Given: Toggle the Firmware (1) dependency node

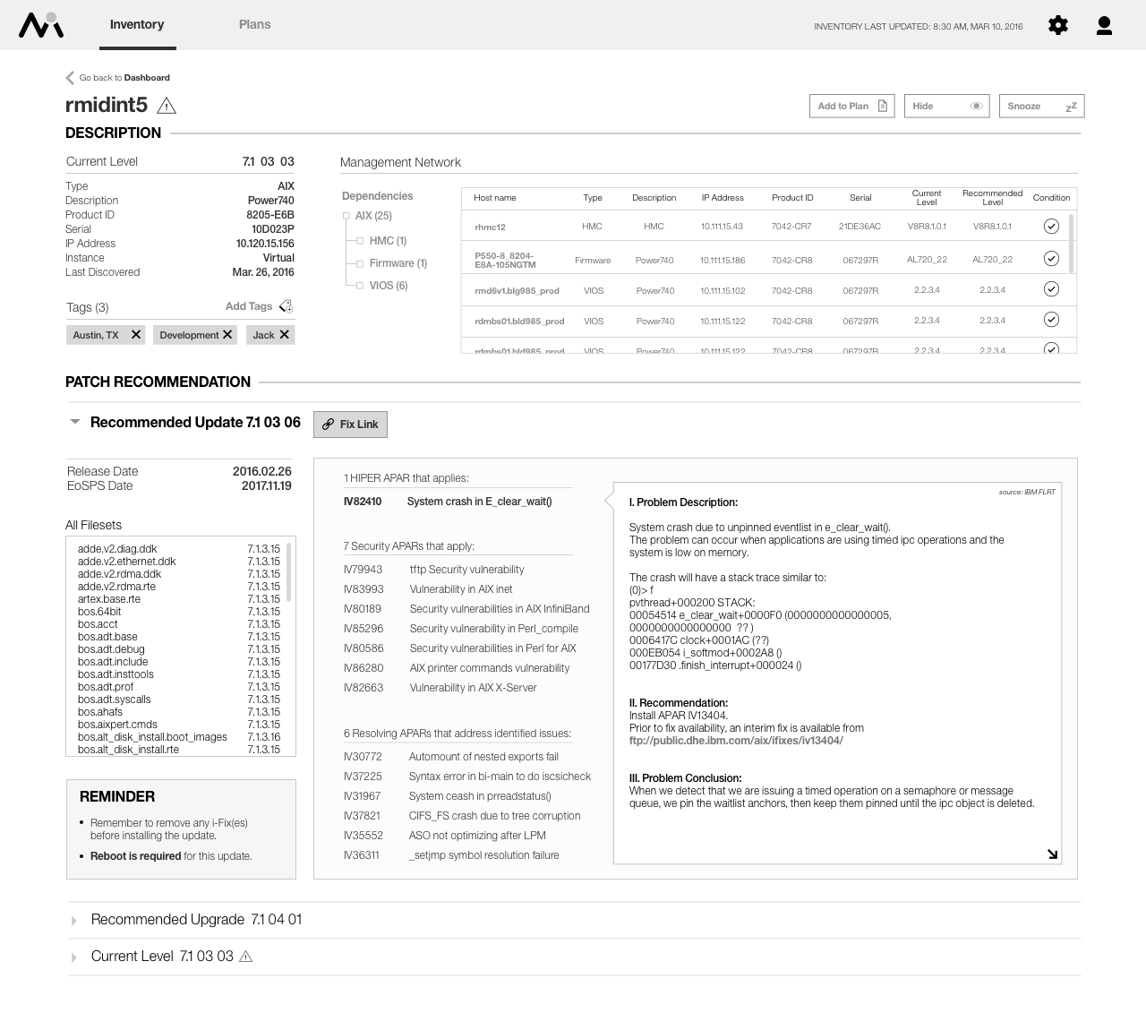Looking at the screenshot, I should tap(360, 263).
